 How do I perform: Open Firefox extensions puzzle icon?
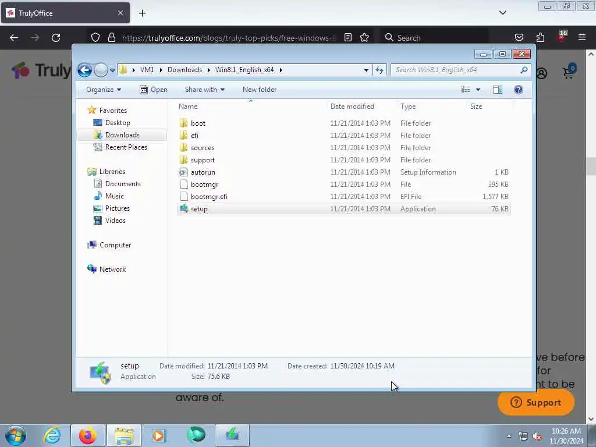pos(540,38)
